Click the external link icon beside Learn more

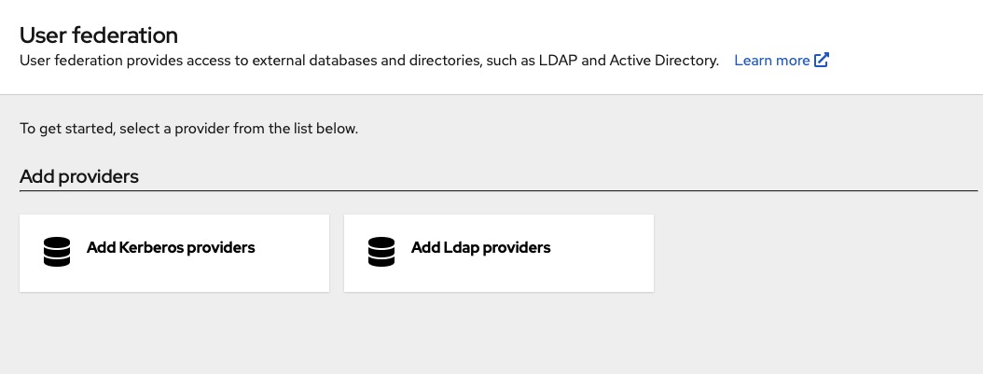[822, 61]
